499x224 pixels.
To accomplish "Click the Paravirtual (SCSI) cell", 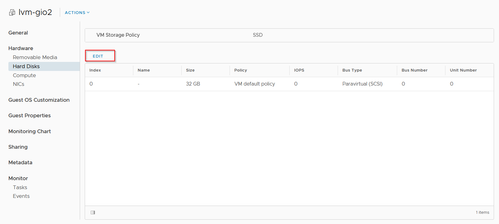I will [x=362, y=84].
